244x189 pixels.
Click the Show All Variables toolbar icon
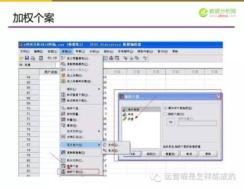(137, 58)
